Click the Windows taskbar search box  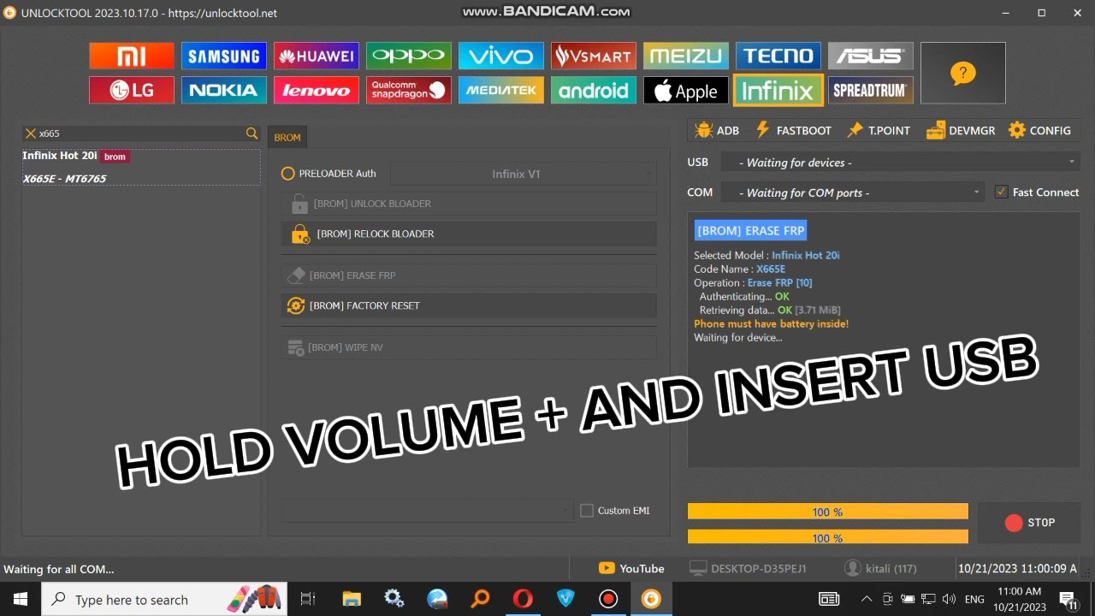165,599
